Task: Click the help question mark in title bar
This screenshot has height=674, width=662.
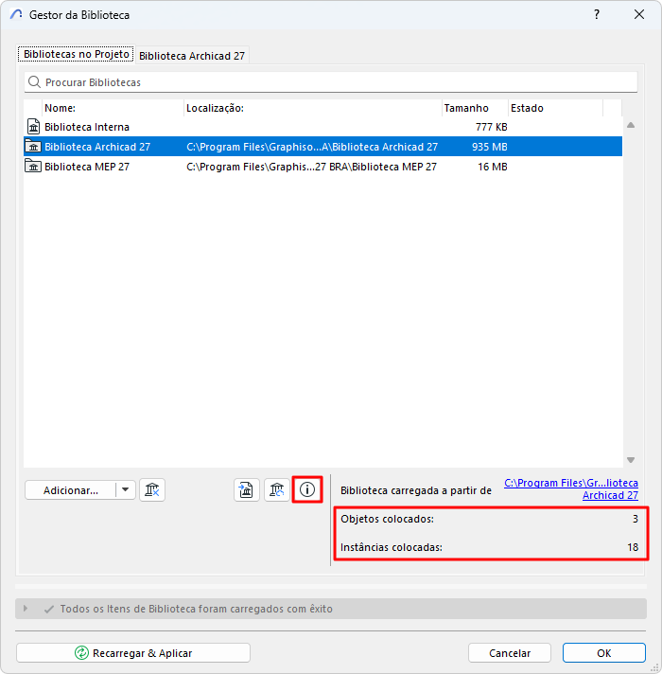Action: tap(597, 14)
